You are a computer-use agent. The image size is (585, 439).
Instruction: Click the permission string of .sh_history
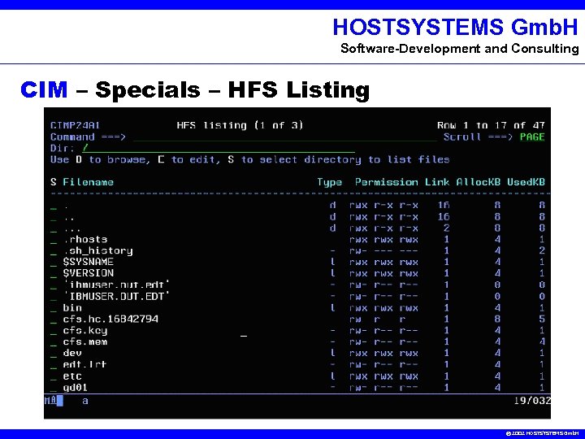[383, 251]
